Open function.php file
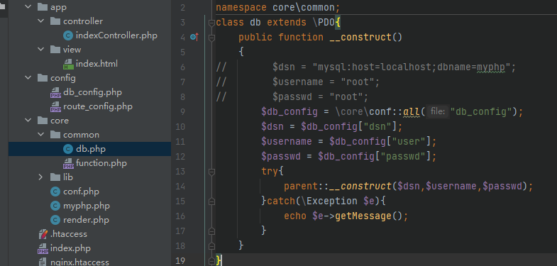Viewport: 557px width, 266px height. (x=101, y=163)
